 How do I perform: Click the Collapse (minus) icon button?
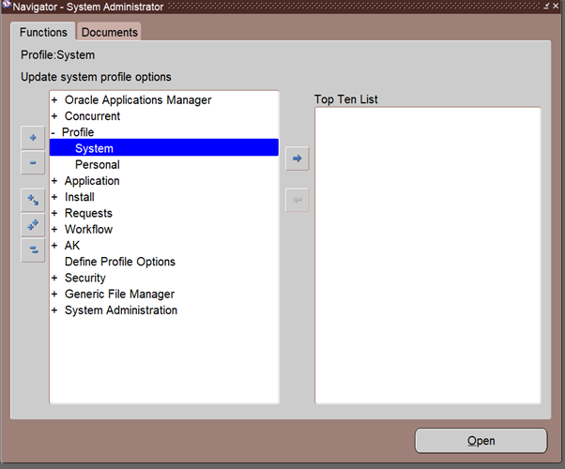[x=33, y=162]
